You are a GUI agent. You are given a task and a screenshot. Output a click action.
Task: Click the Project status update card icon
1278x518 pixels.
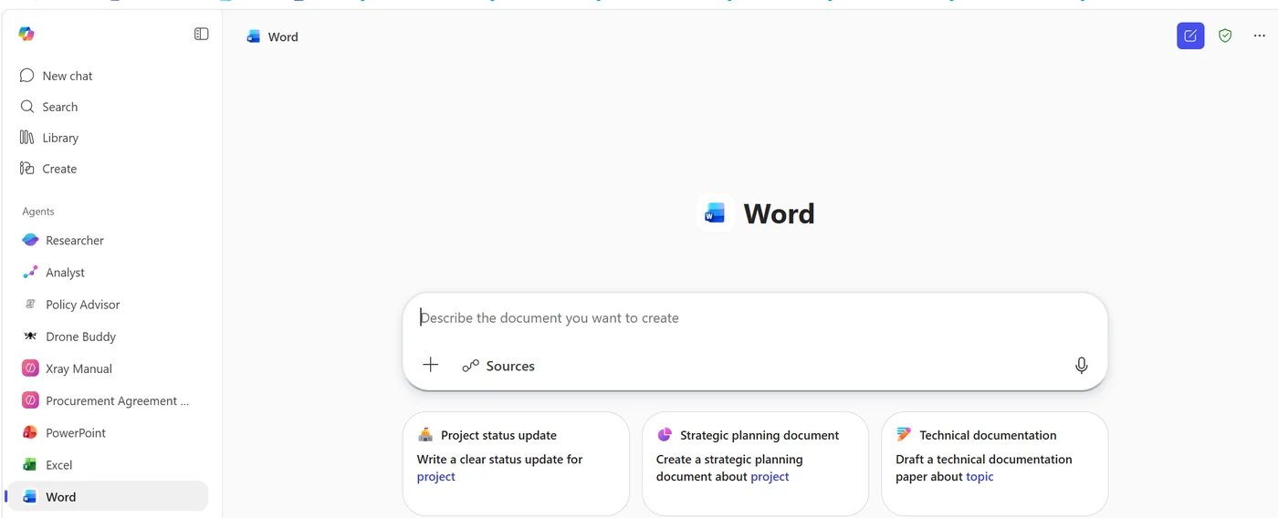pyautogui.click(x=425, y=435)
